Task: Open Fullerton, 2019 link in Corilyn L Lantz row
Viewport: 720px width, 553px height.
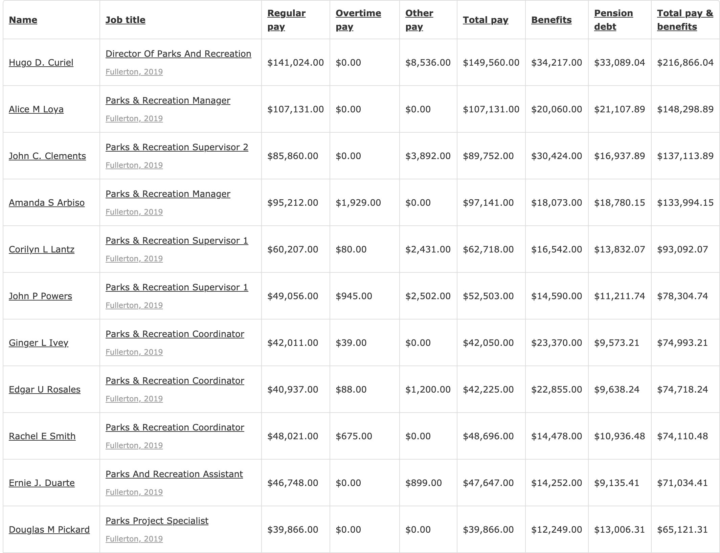Action: click(x=134, y=259)
